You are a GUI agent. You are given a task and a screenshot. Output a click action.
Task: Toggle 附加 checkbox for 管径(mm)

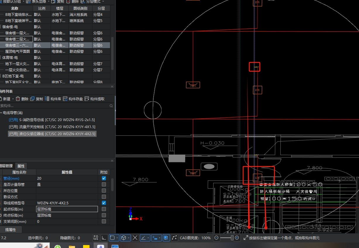(x=104, y=178)
